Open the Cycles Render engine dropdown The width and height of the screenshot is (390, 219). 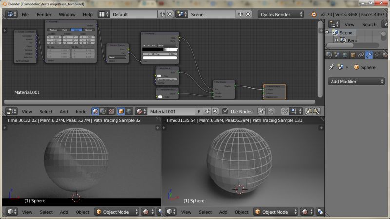click(x=281, y=14)
